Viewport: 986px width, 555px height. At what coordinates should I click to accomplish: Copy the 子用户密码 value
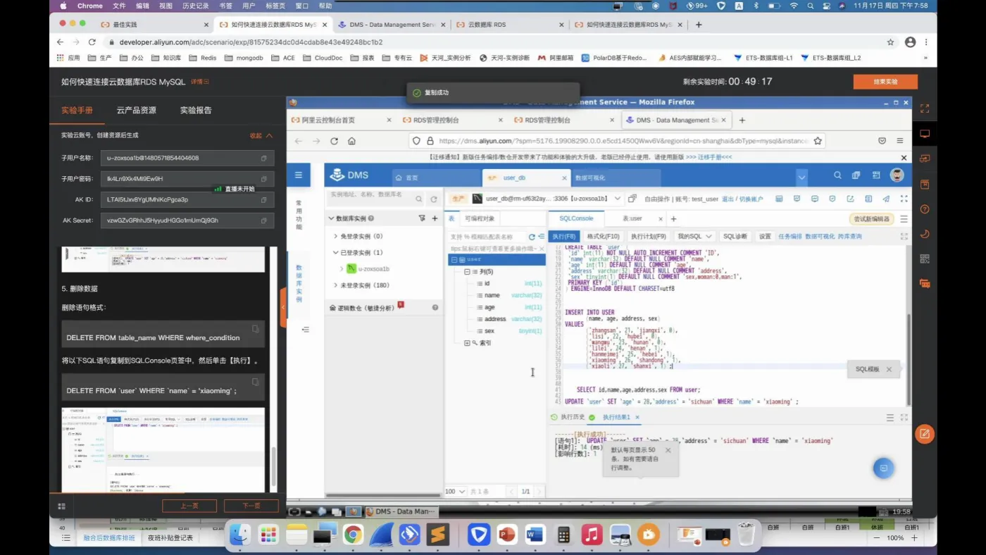pyautogui.click(x=264, y=179)
